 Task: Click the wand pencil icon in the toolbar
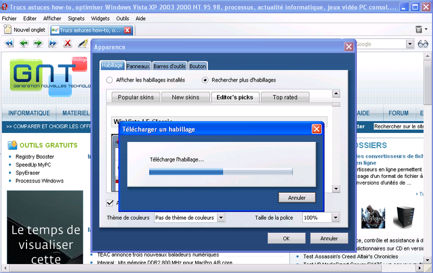click(83, 43)
